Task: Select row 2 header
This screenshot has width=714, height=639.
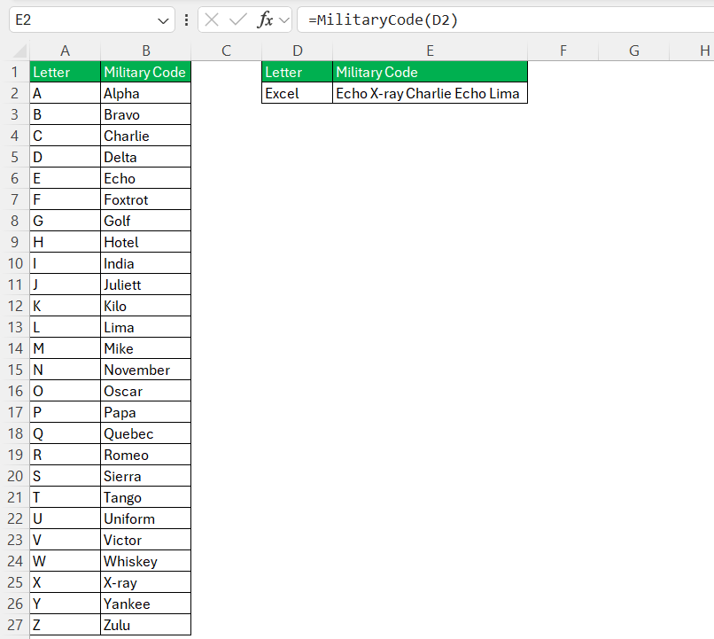Action: 15,93
